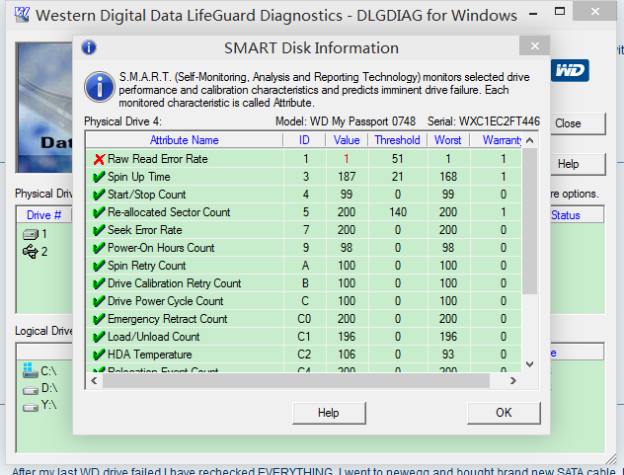Select USB drive icon for drive 2
624x475 pixels.
pyautogui.click(x=31, y=252)
